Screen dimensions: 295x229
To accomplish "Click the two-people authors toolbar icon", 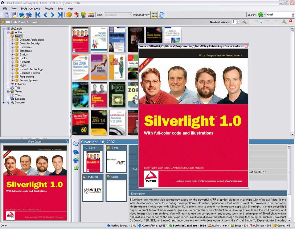I will pyautogui.click(x=91, y=15).
